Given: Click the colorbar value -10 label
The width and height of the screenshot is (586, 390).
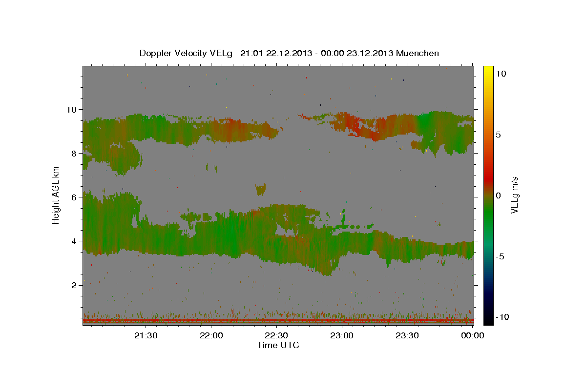Looking at the screenshot, I should (502, 317).
